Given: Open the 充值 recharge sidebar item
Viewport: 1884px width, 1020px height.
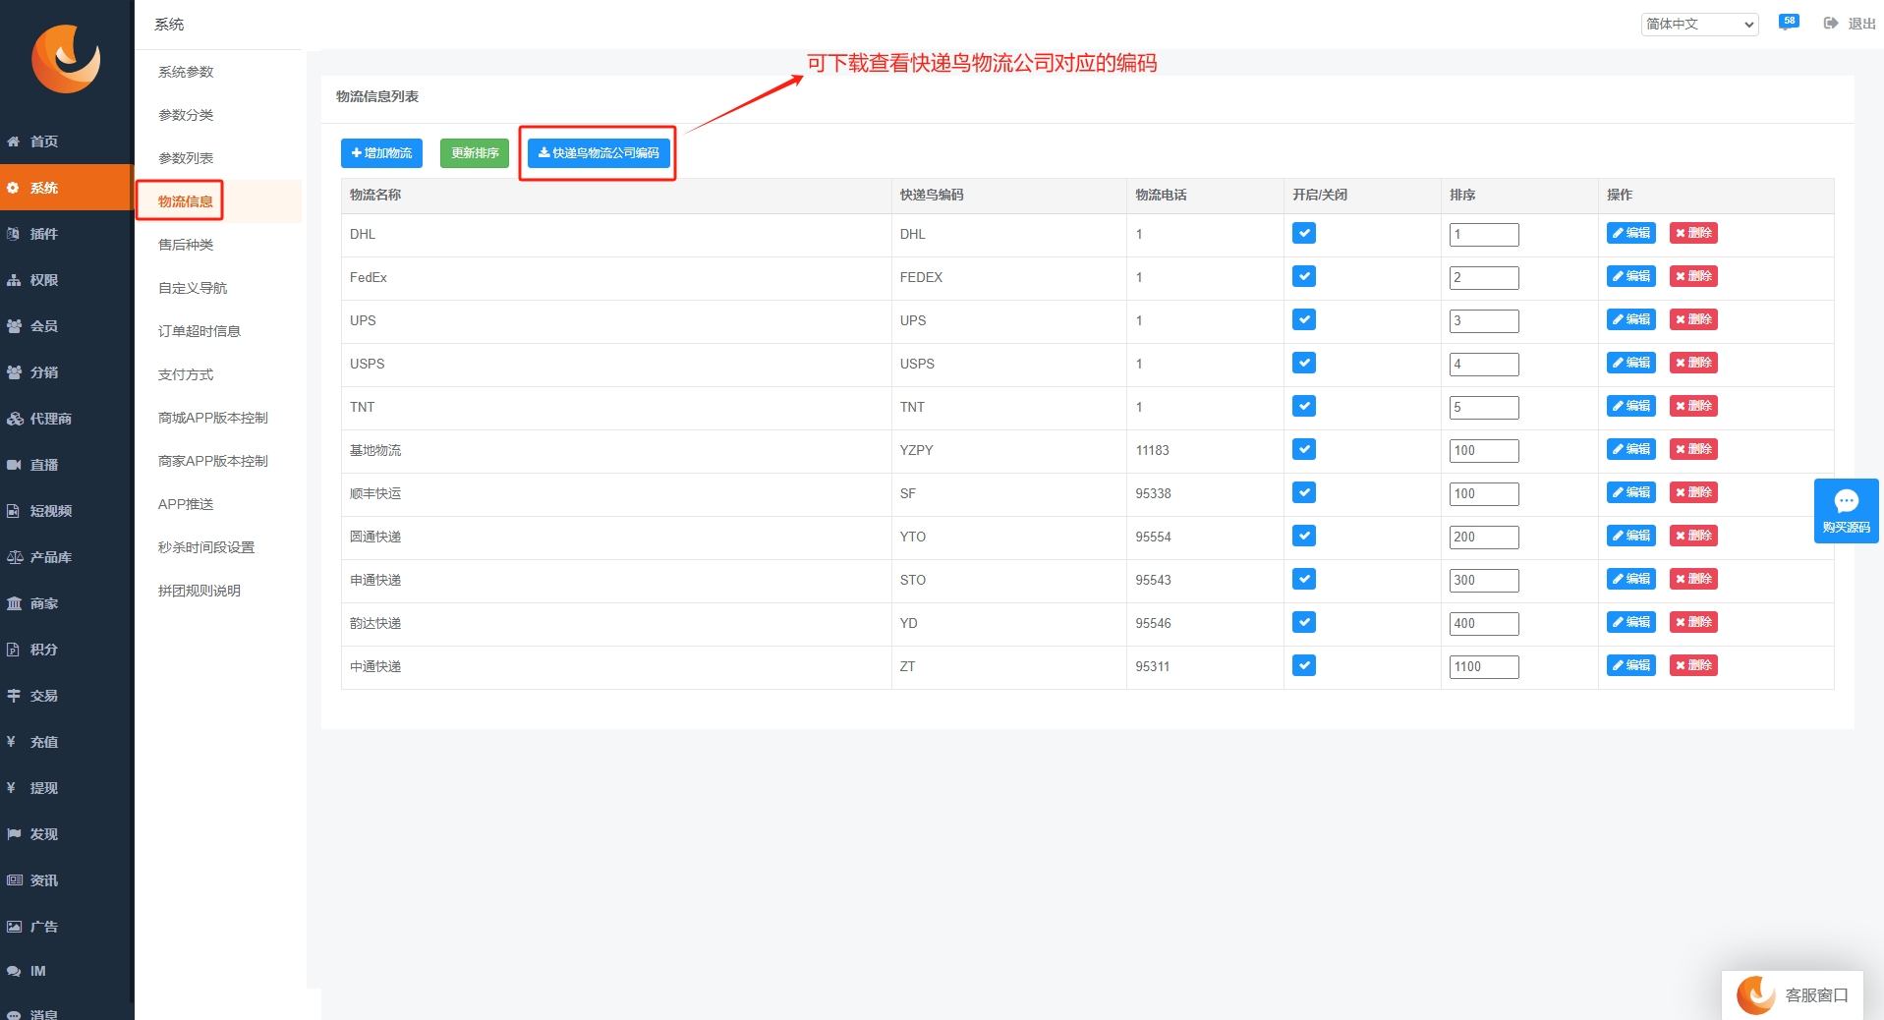Looking at the screenshot, I should 66,742.
